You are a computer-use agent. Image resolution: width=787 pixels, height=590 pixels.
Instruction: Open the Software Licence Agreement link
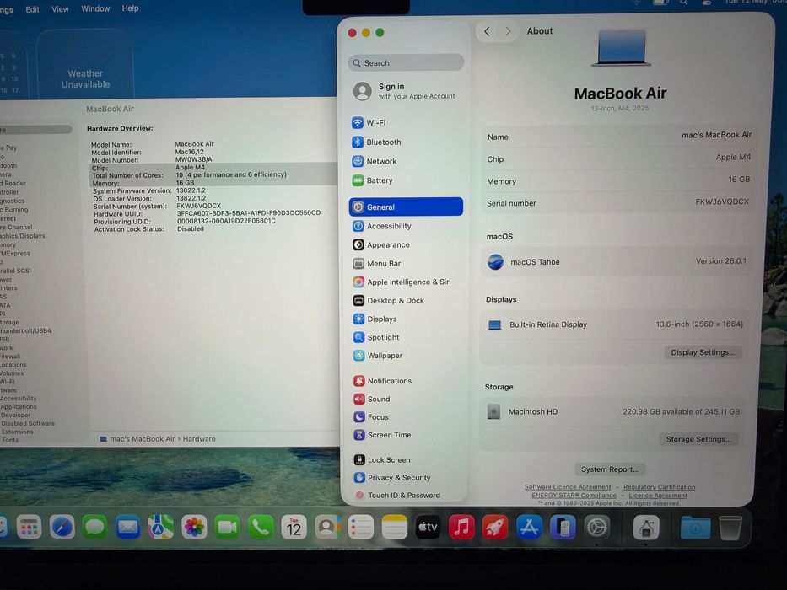coord(568,486)
